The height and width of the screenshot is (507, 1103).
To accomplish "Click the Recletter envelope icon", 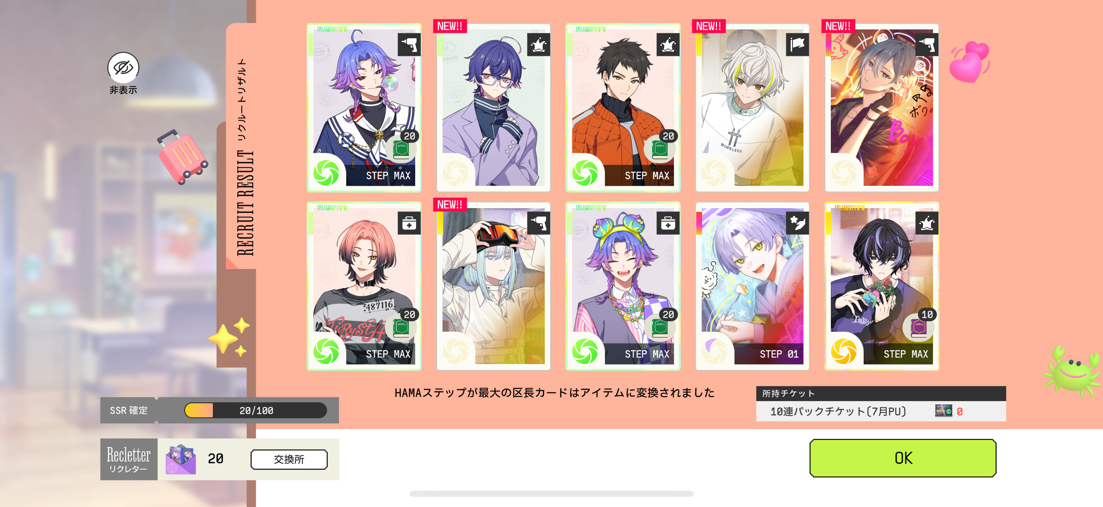I will [181, 459].
